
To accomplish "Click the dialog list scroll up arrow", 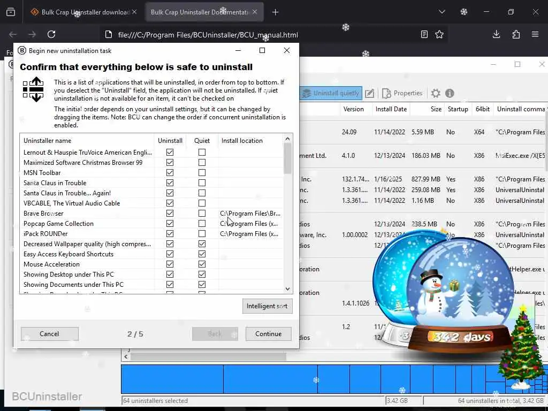I will 287,139.
